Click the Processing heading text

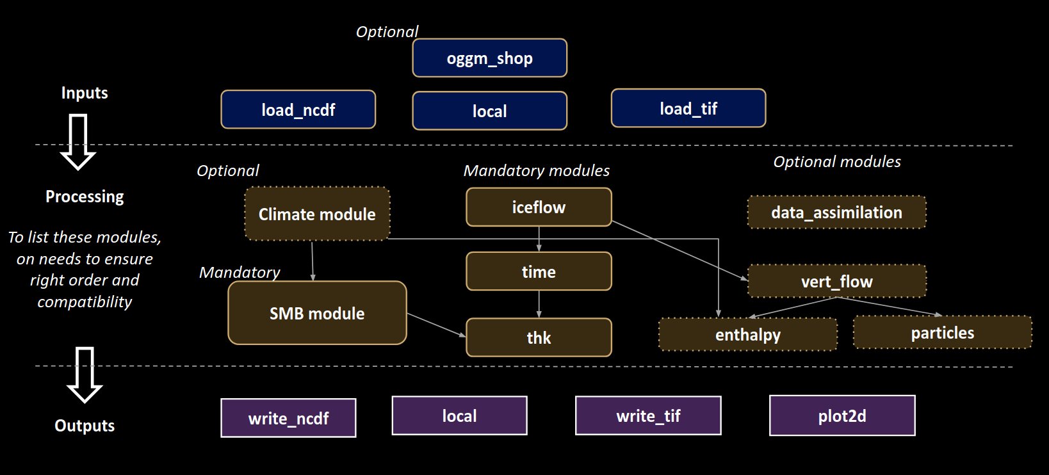click(85, 197)
